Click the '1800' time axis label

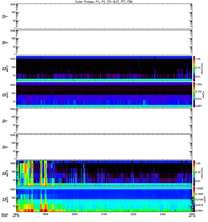[16, 214]
